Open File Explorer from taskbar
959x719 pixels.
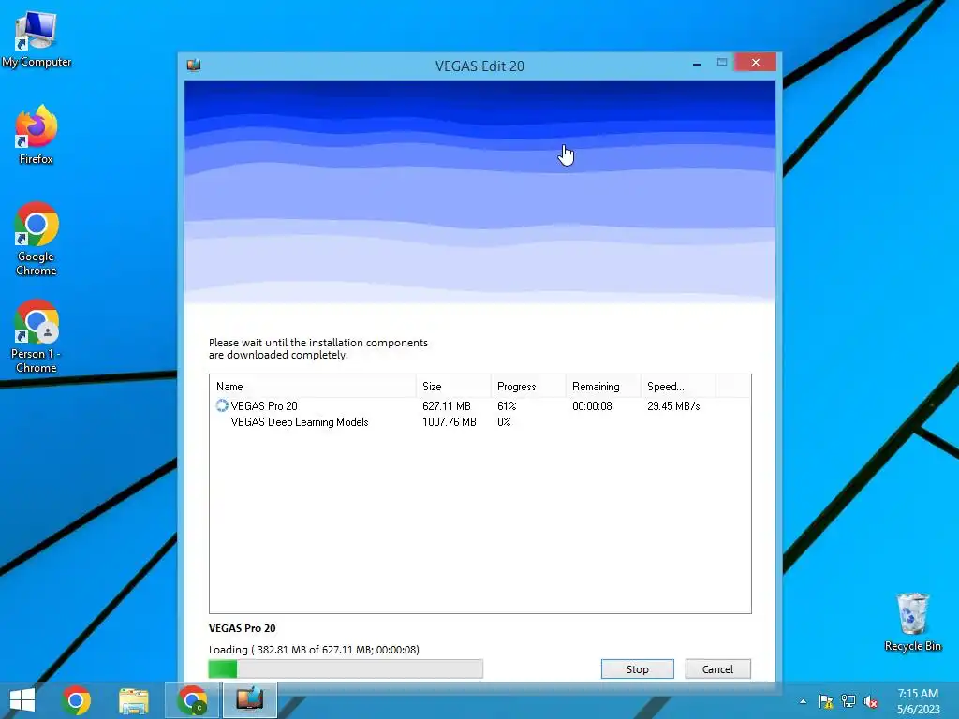(x=133, y=700)
